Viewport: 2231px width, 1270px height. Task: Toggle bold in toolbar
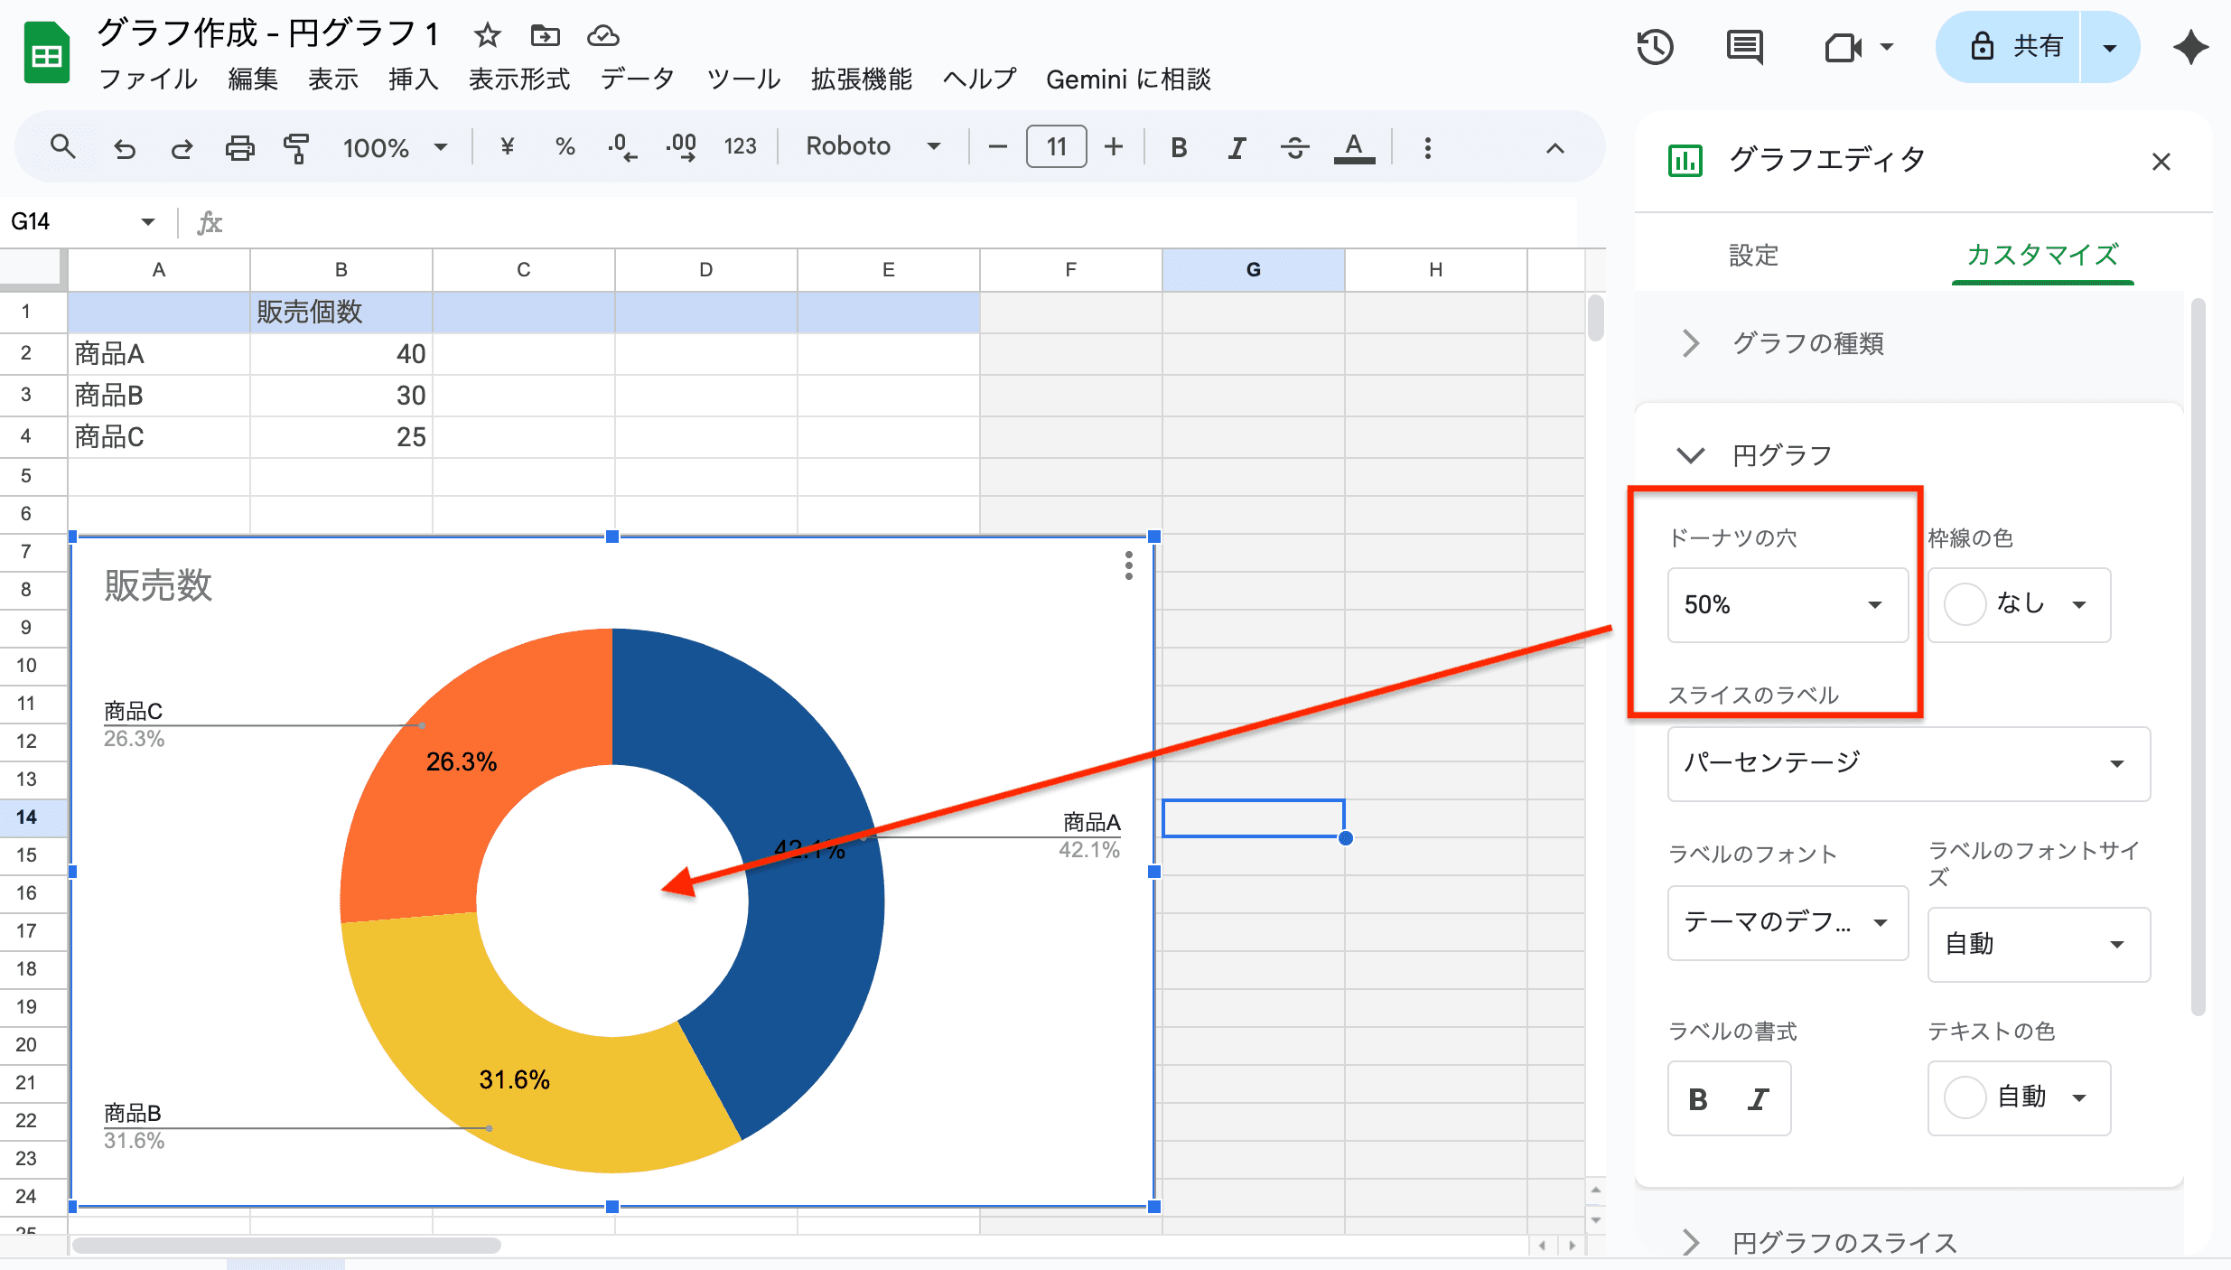point(1179,147)
